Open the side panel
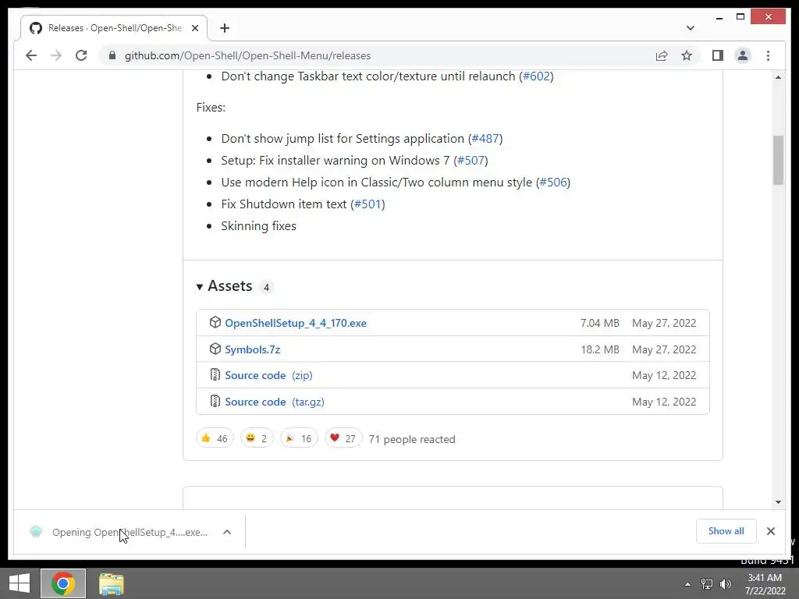Viewport: 799px width, 599px height. (x=718, y=55)
